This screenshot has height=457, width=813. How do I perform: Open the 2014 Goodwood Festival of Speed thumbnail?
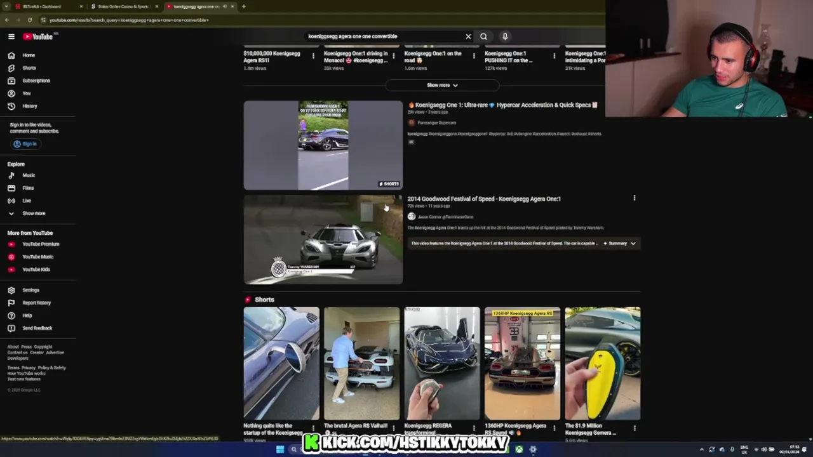pyautogui.click(x=323, y=239)
